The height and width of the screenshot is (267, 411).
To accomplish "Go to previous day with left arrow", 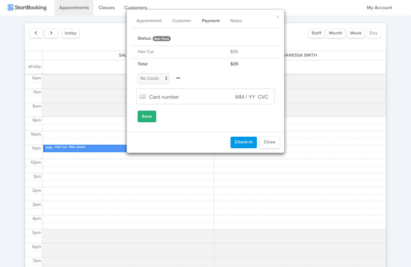I will (x=36, y=33).
